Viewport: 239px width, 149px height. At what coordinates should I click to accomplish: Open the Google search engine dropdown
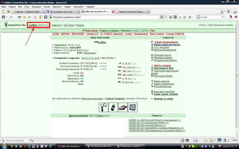point(222,17)
